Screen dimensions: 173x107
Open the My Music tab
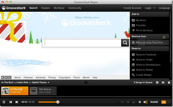pyautogui.click(x=59, y=8)
